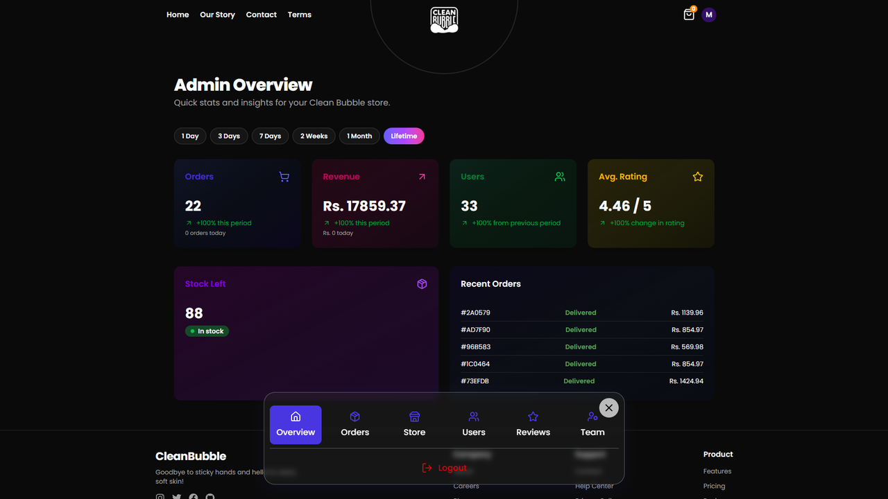Click the Rs. 569.98 order amount
This screenshot has width=888, height=499.
pos(687,347)
